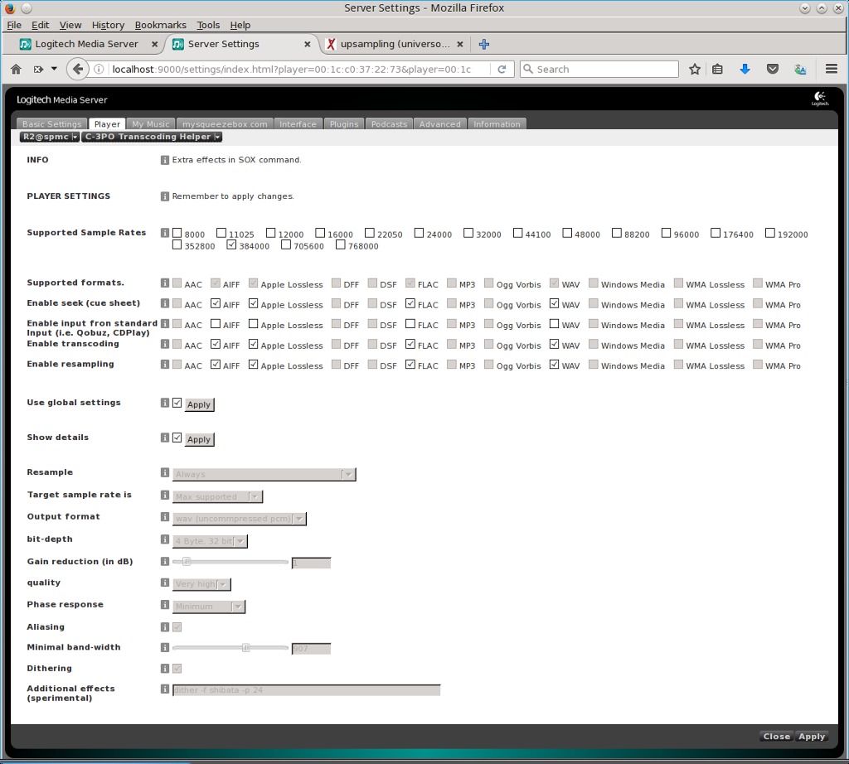Expand the Target sample rate dropdown
The width and height of the screenshot is (849, 764).
[x=218, y=496]
